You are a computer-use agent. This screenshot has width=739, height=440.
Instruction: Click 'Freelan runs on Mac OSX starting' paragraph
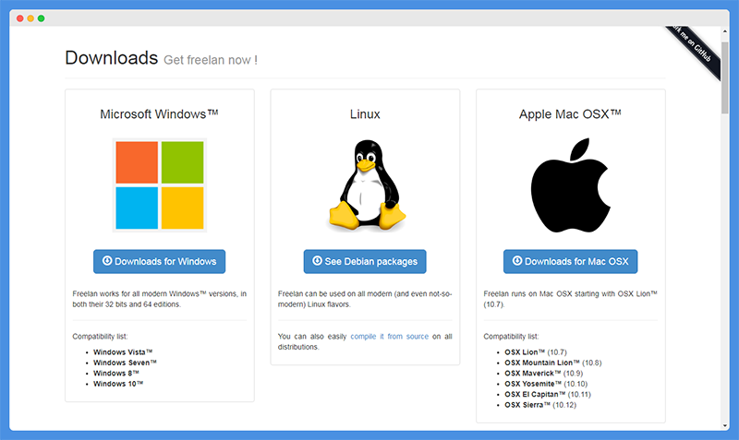(570, 299)
